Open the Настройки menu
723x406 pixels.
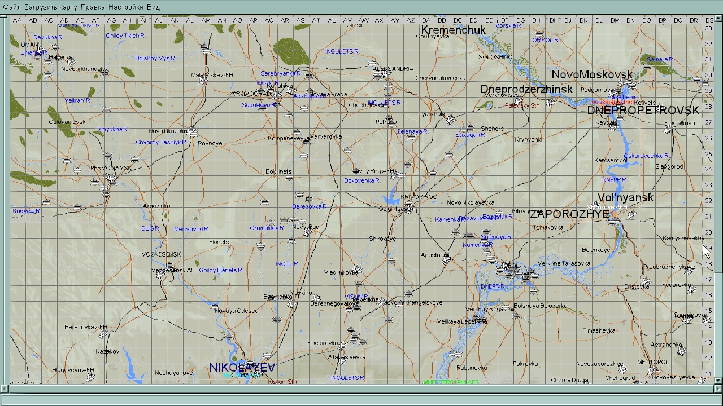point(126,7)
